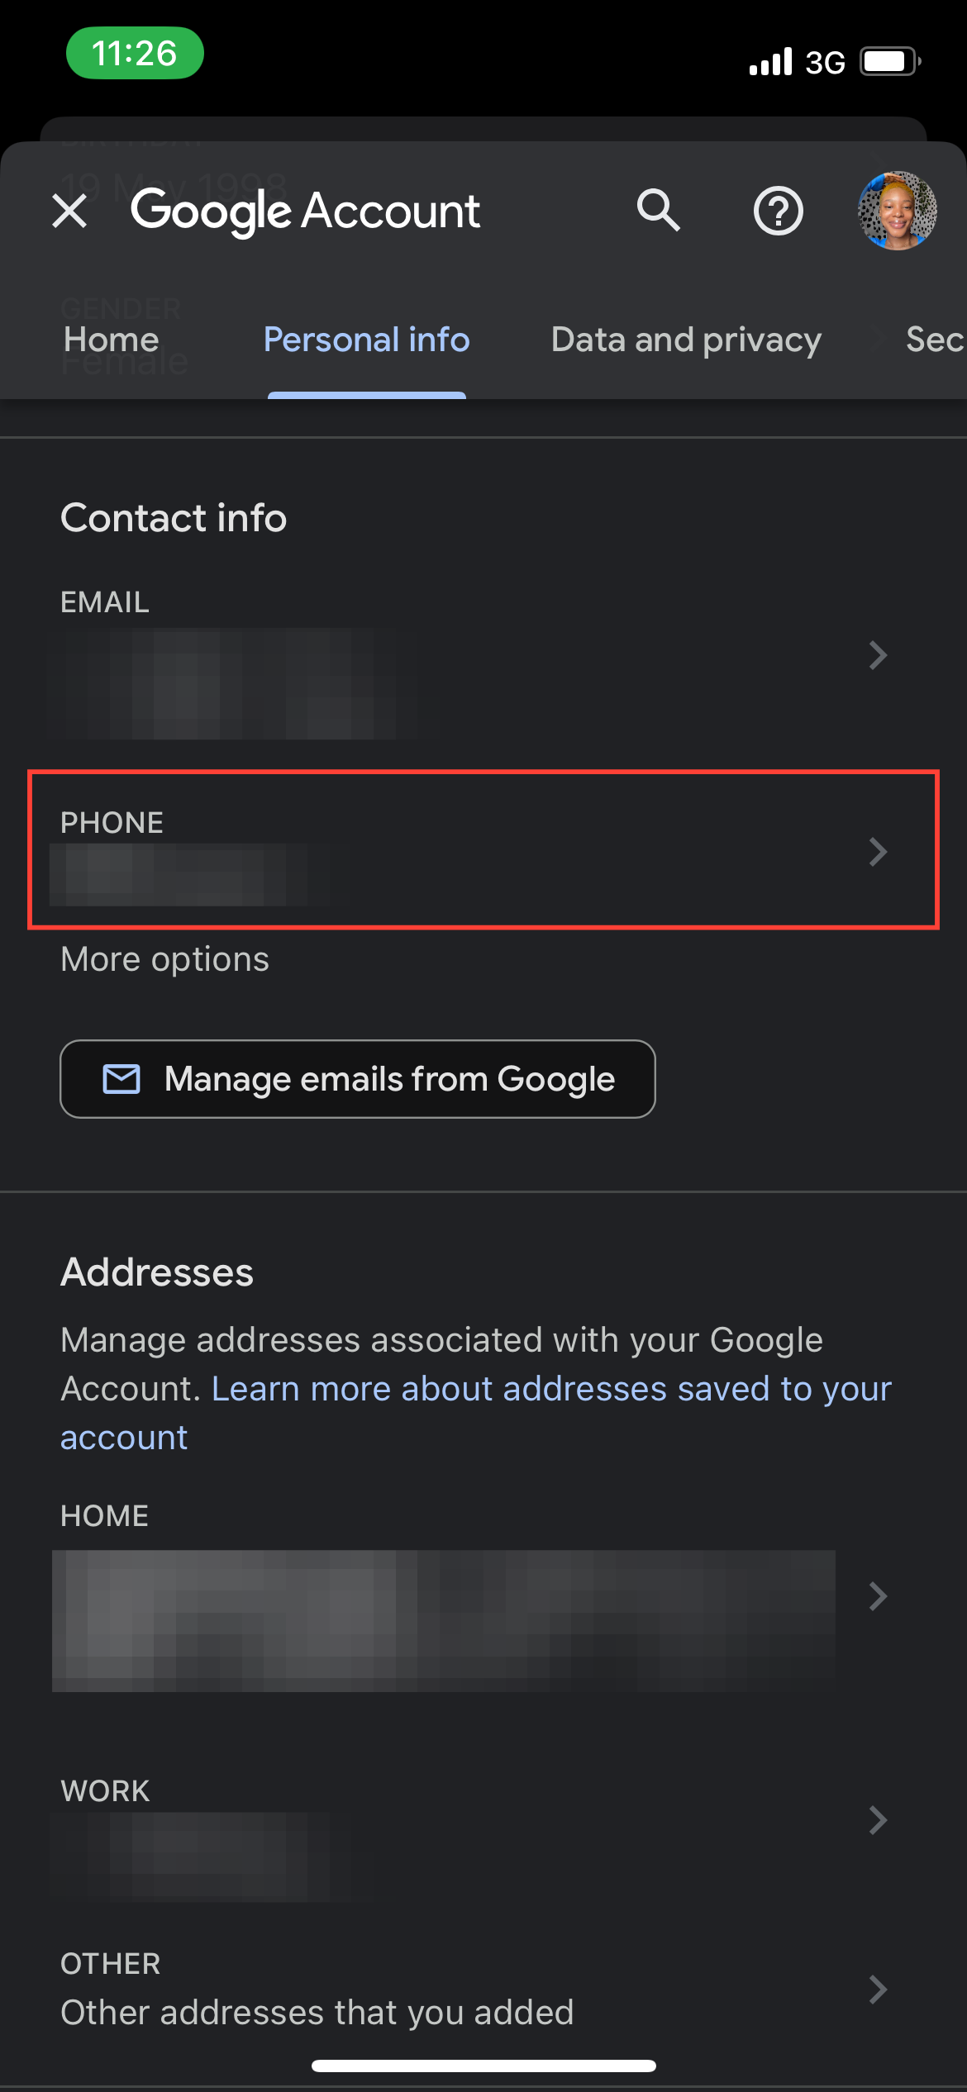Switch to the Home tab
The height and width of the screenshot is (2092, 967).
point(110,340)
